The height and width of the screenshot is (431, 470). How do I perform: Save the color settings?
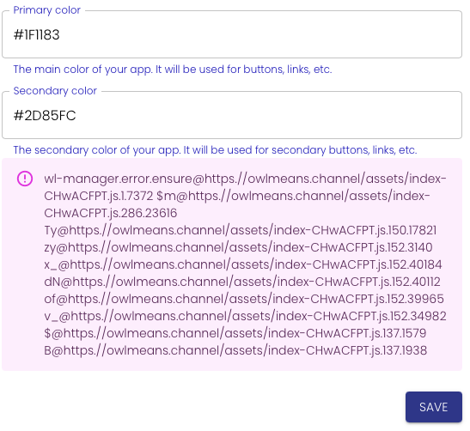(x=433, y=407)
